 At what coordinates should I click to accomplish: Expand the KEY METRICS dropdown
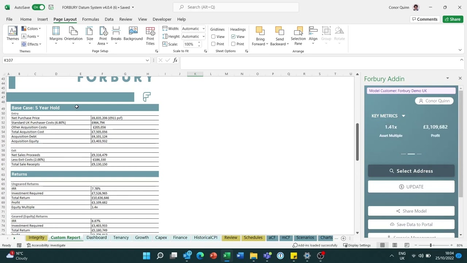click(x=403, y=116)
